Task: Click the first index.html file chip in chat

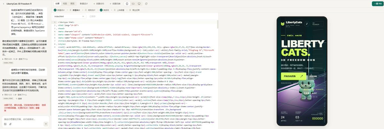Action: (x=8, y=62)
